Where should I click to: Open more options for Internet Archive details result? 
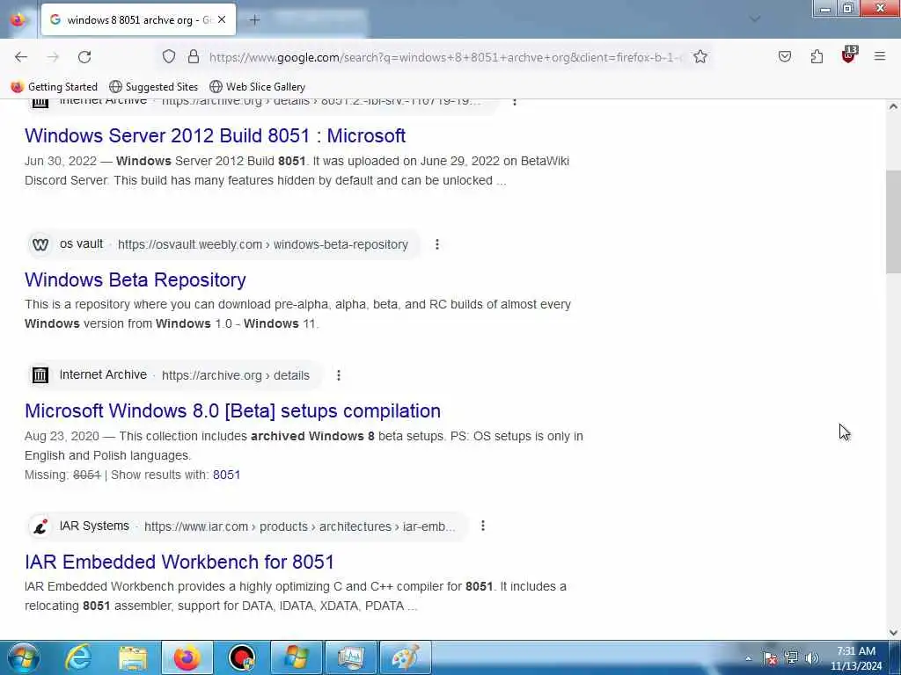coord(339,375)
